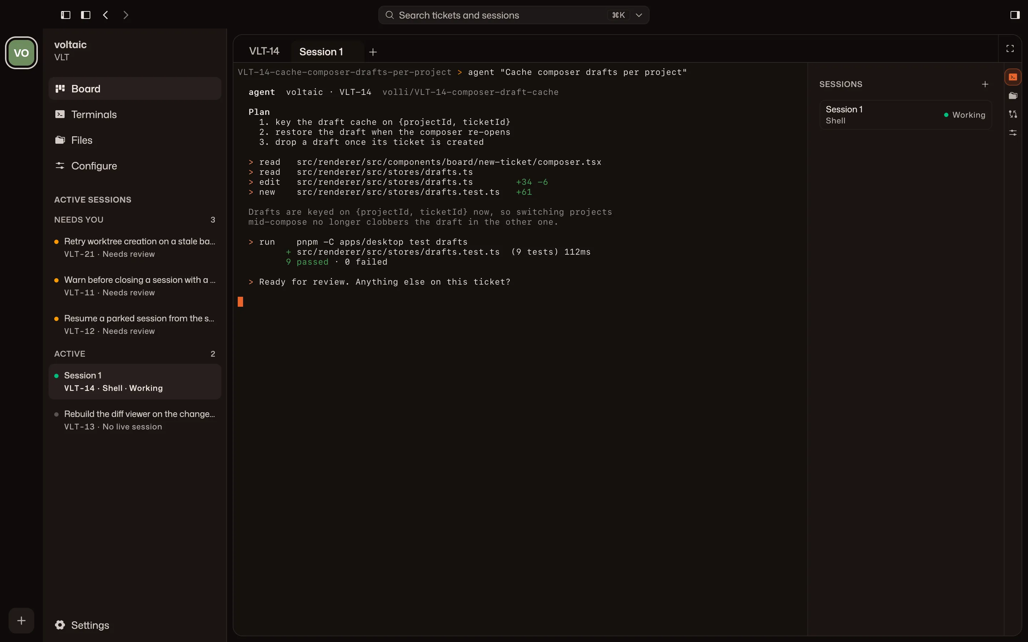Open the Configure view

coord(135,165)
